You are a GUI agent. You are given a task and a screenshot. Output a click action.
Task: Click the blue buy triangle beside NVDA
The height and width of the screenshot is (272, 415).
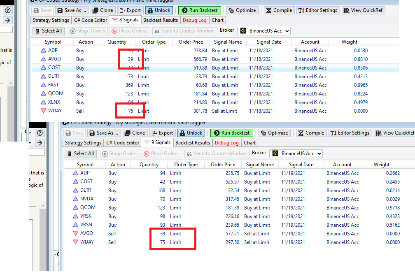pos(76,199)
